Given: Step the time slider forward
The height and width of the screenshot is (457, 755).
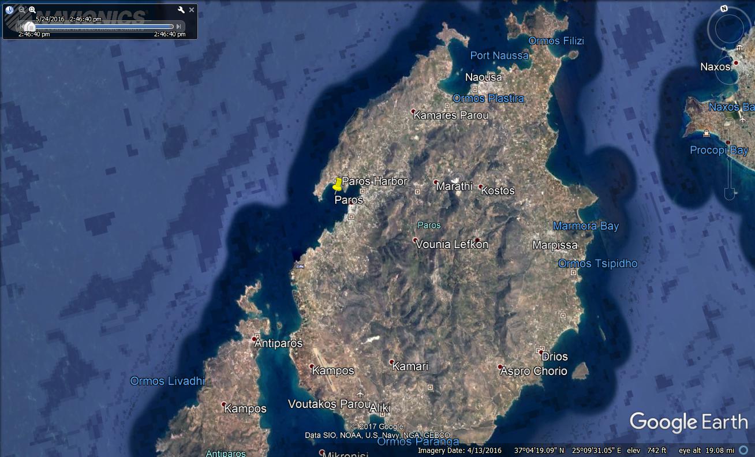Looking at the screenshot, I should [179, 27].
